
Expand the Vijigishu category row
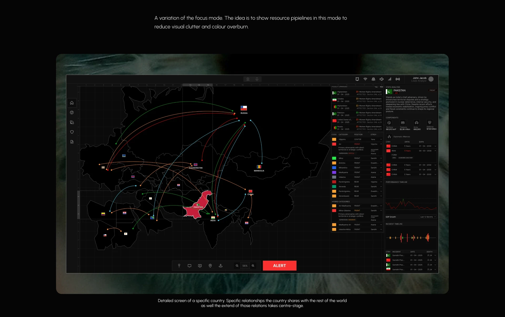pyautogui.click(x=381, y=139)
